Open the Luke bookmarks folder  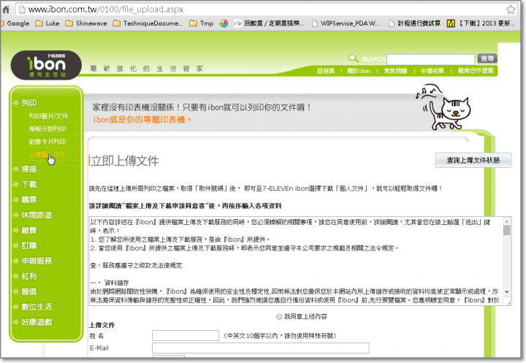point(47,23)
